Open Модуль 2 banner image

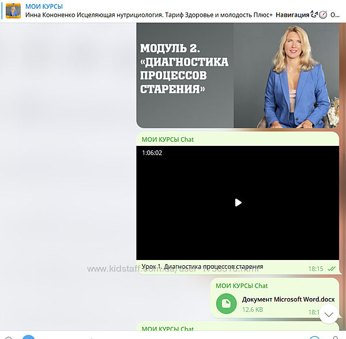(x=185, y=76)
